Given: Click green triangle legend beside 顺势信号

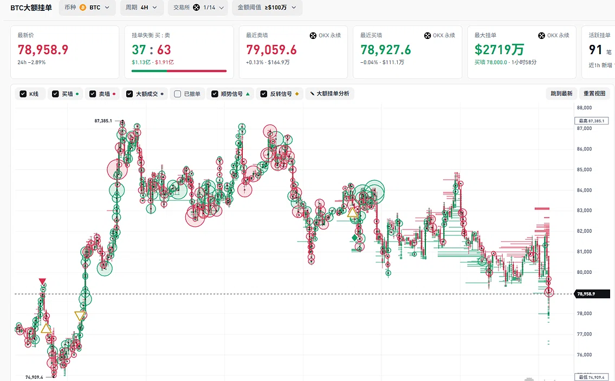Looking at the screenshot, I should 248,94.
